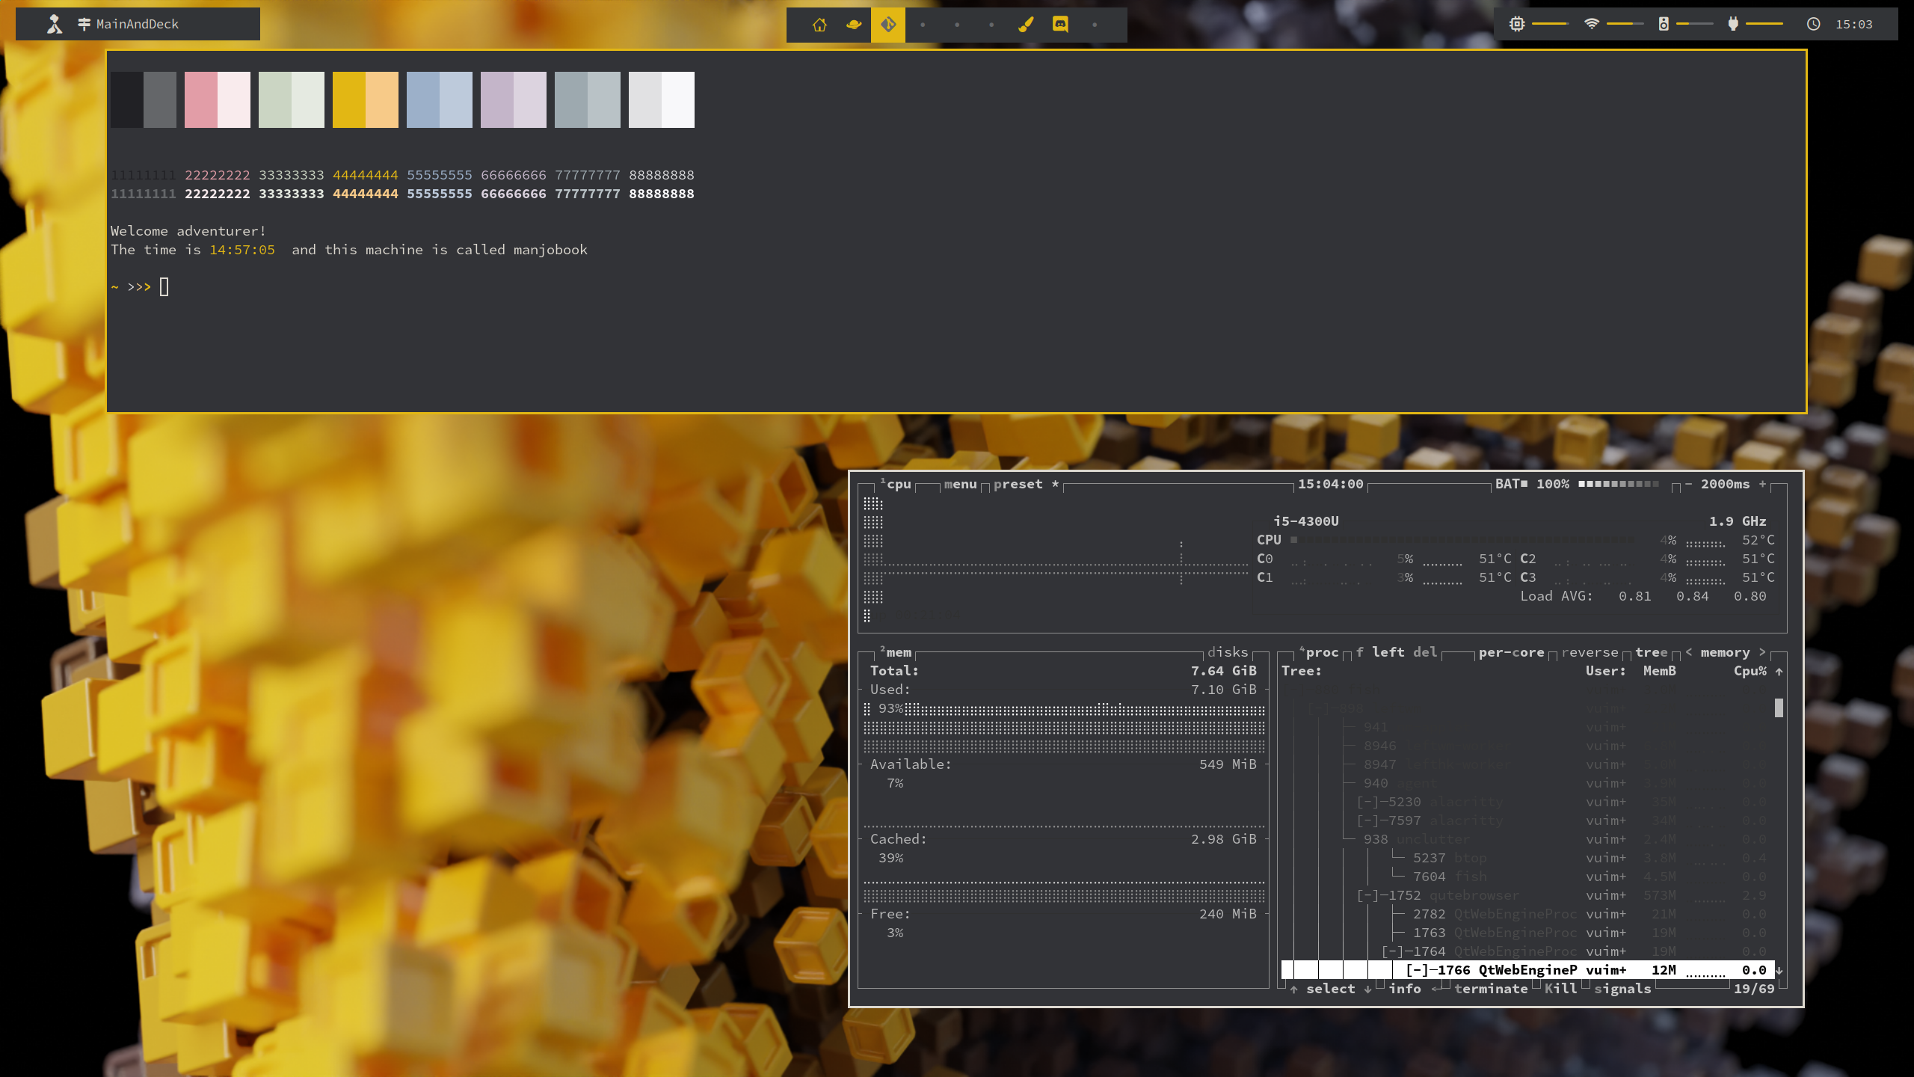This screenshot has height=1077, width=1914.
Task: Click the speaker volume icon
Action: pos(1664,24)
